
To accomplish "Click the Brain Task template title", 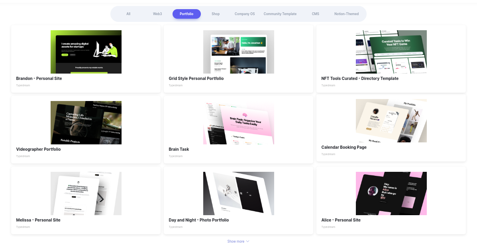I will click(179, 149).
